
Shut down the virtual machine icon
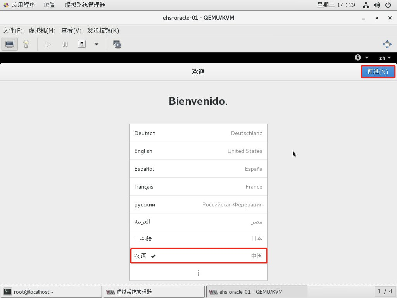pos(81,44)
